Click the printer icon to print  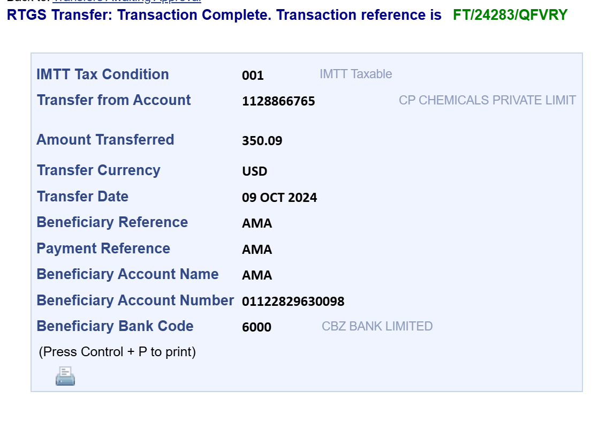pyautogui.click(x=65, y=376)
